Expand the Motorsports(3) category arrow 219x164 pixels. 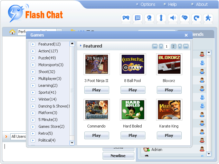coord(33,65)
